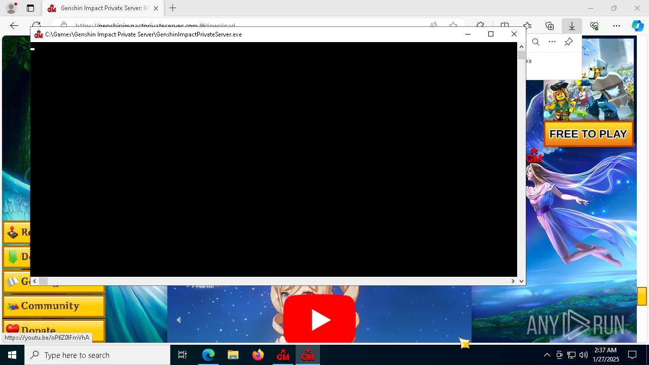649x365 pixels.
Task: Open the network icon in system tray
Action: click(571, 355)
